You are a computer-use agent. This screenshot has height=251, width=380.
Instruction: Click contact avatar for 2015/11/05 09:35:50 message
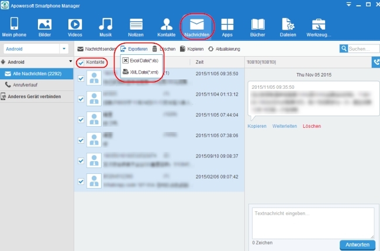pos(94,78)
